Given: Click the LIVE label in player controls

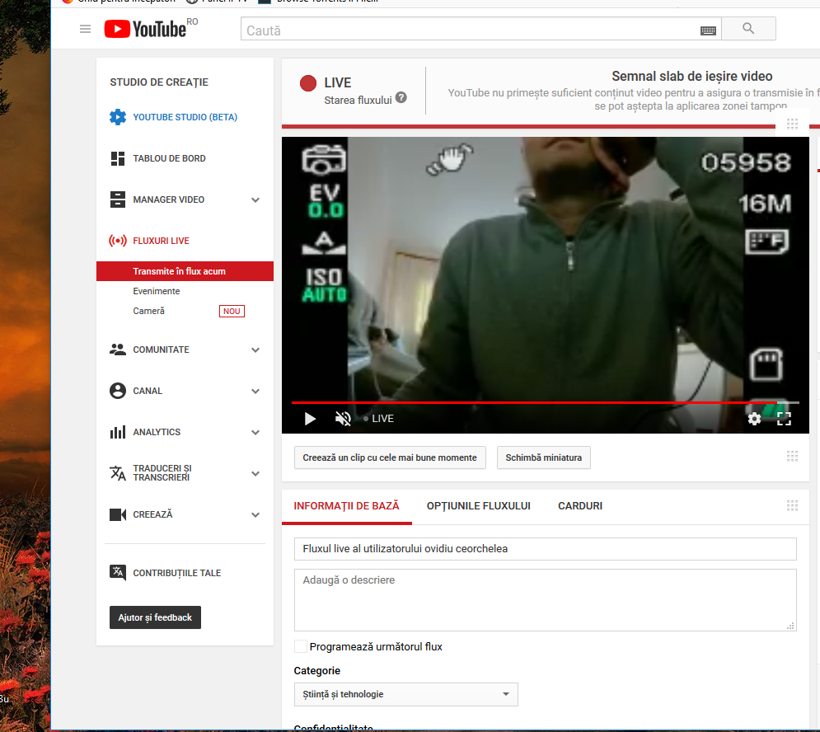Looking at the screenshot, I should click(382, 419).
